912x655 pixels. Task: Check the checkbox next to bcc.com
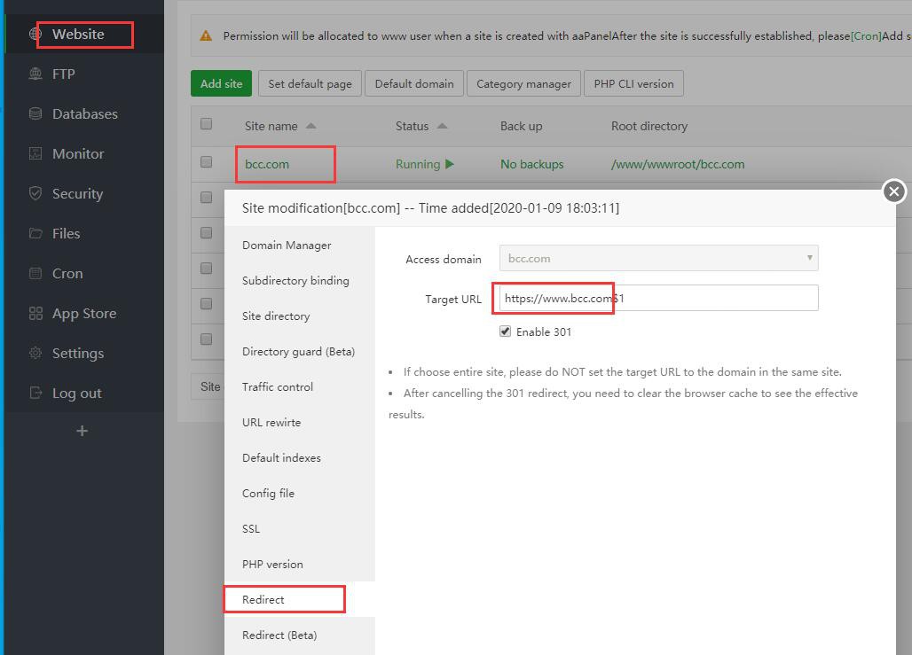(x=207, y=164)
